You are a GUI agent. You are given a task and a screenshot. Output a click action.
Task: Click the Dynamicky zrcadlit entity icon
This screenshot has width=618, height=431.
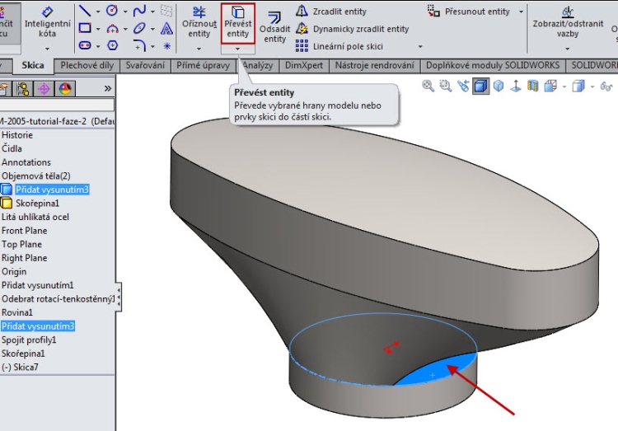tap(302, 28)
